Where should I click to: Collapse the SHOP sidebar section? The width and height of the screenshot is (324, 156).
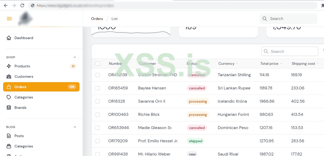point(75,57)
